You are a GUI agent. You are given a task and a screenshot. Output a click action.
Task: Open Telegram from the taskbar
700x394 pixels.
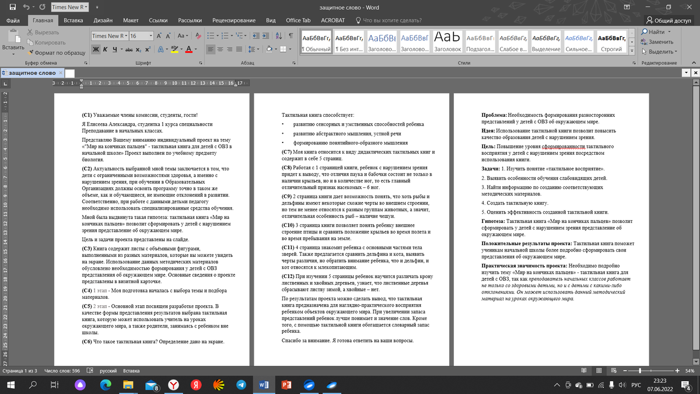click(241, 385)
